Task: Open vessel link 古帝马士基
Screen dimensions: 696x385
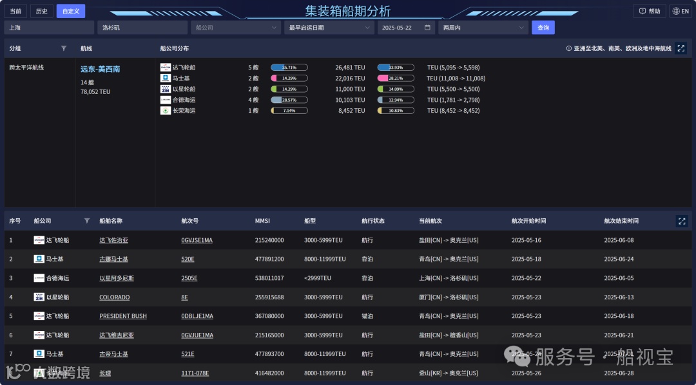Action: point(113,354)
